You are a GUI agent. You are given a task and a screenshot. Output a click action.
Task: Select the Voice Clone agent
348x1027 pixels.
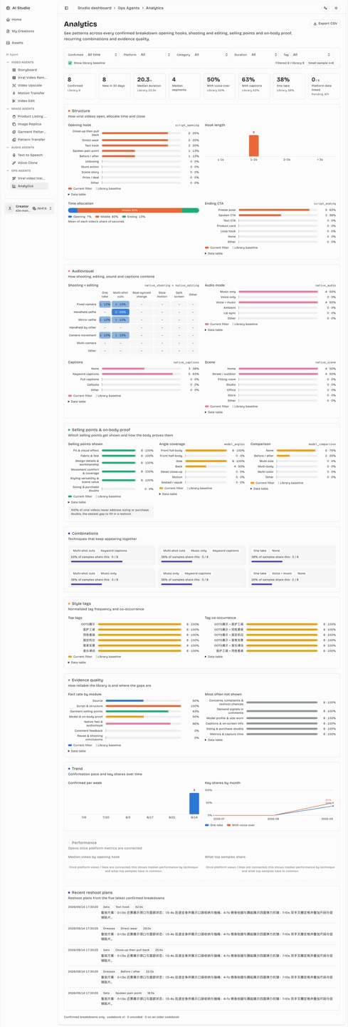point(30,163)
